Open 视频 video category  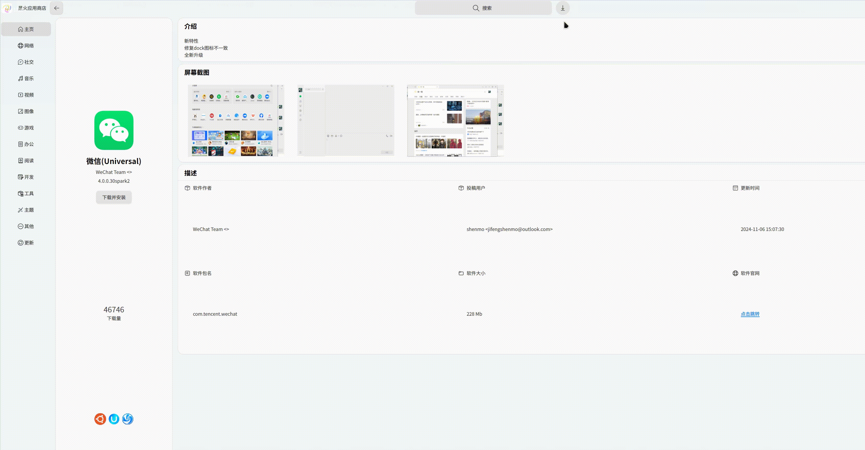pos(26,95)
